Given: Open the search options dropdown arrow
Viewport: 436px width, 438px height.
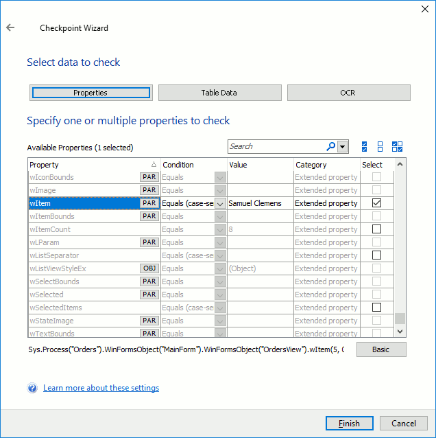Looking at the screenshot, I should [x=343, y=146].
